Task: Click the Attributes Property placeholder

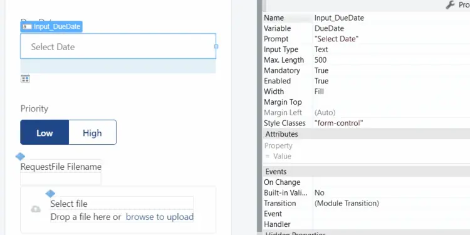Action: [x=278, y=145]
